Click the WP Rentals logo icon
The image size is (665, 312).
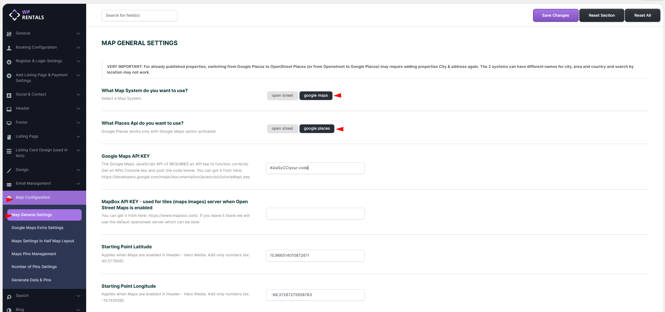tap(14, 15)
